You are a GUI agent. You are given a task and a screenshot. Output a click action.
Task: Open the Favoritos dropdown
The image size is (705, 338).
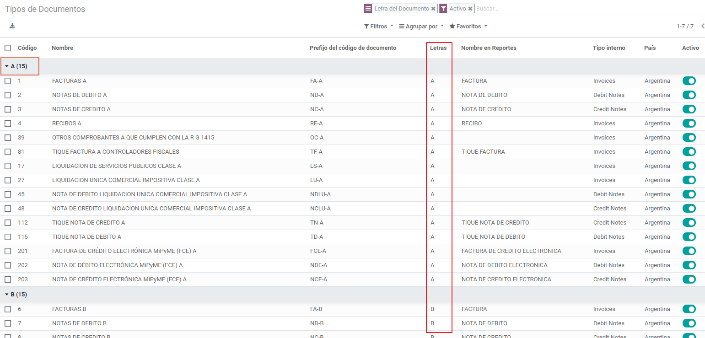tap(468, 27)
